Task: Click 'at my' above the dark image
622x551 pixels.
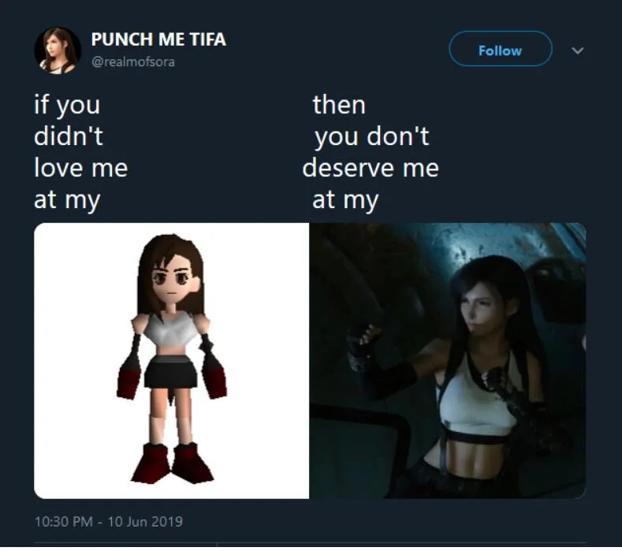Action: (345, 200)
